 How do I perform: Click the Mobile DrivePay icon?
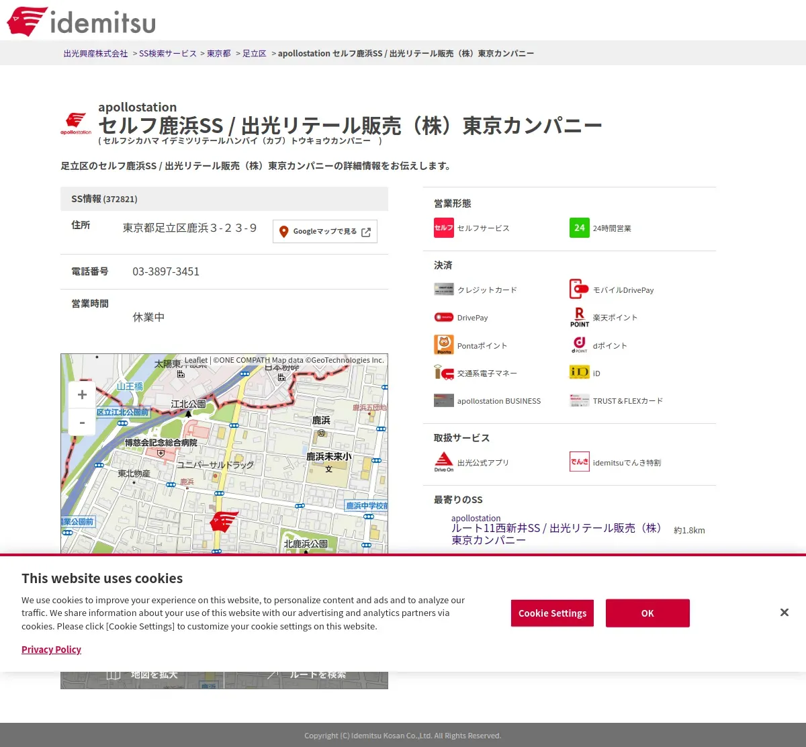[x=580, y=290]
